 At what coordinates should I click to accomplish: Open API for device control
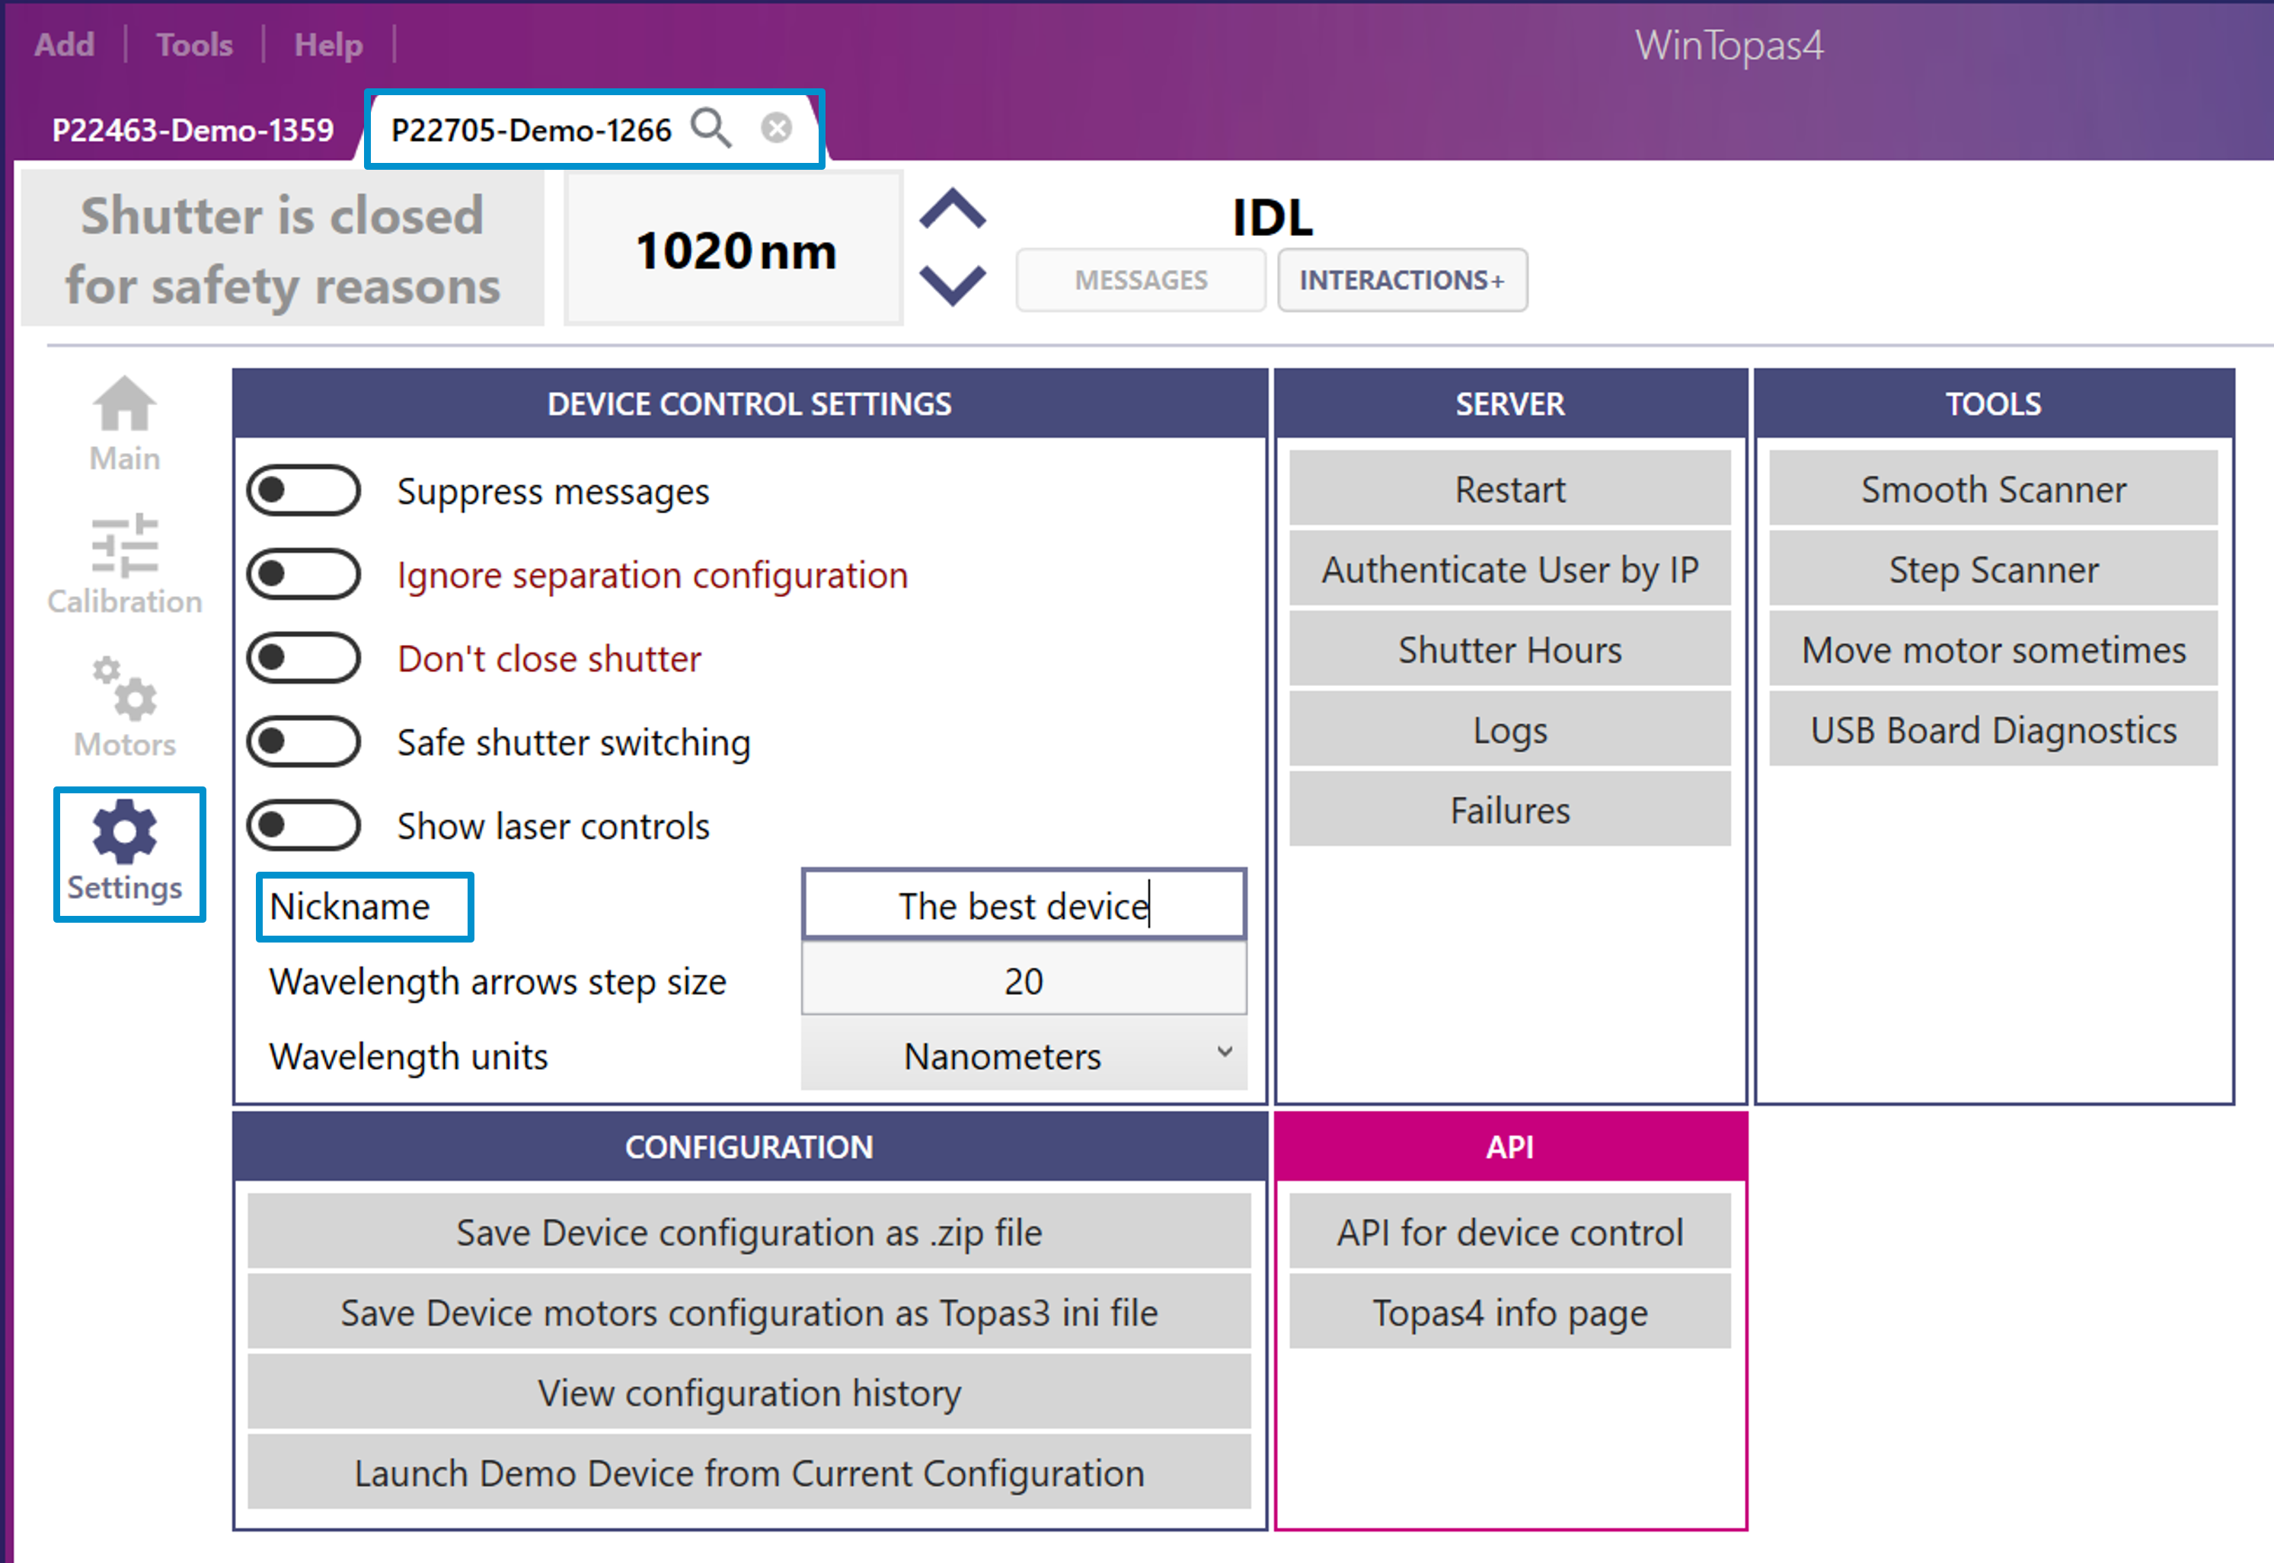pos(1509,1232)
